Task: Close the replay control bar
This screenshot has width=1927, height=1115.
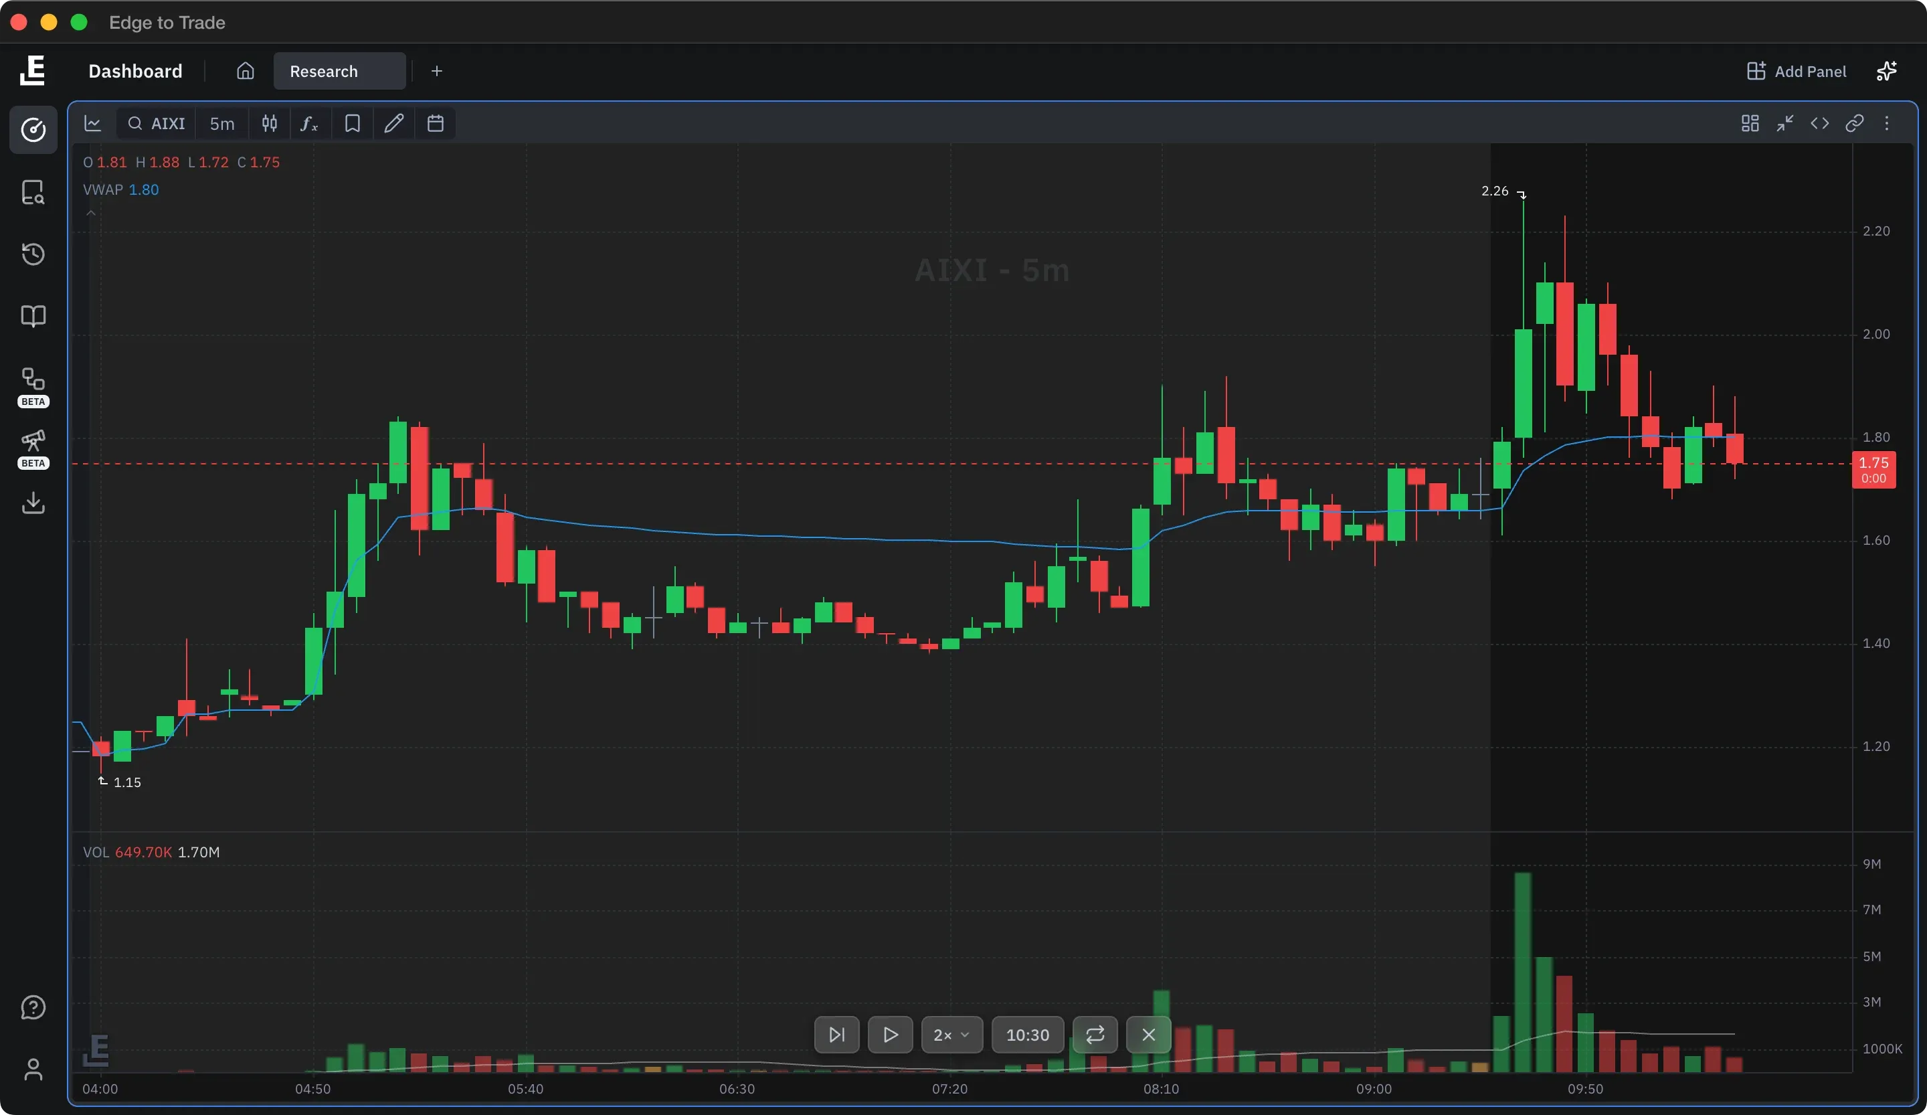Action: pos(1149,1035)
